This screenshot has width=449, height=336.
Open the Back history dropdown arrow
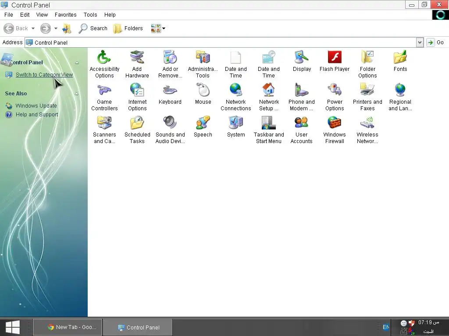click(33, 28)
